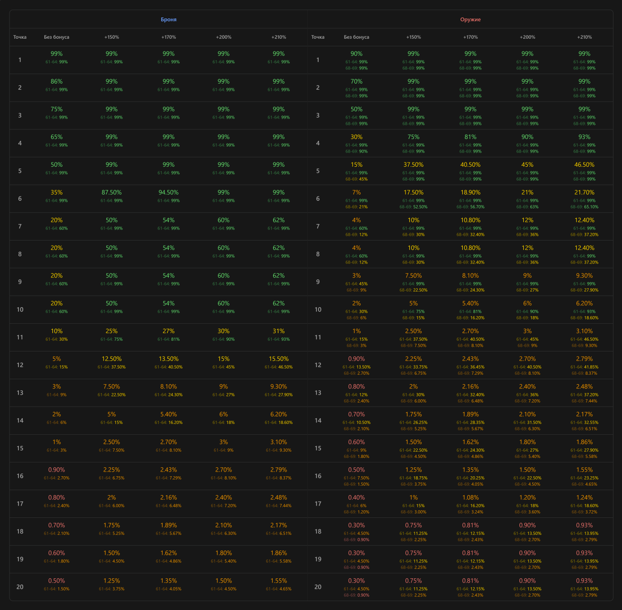Click the '61-64: 41.85%' sub-value
This screenshot has width=622, height=610.
click(585, 367)
